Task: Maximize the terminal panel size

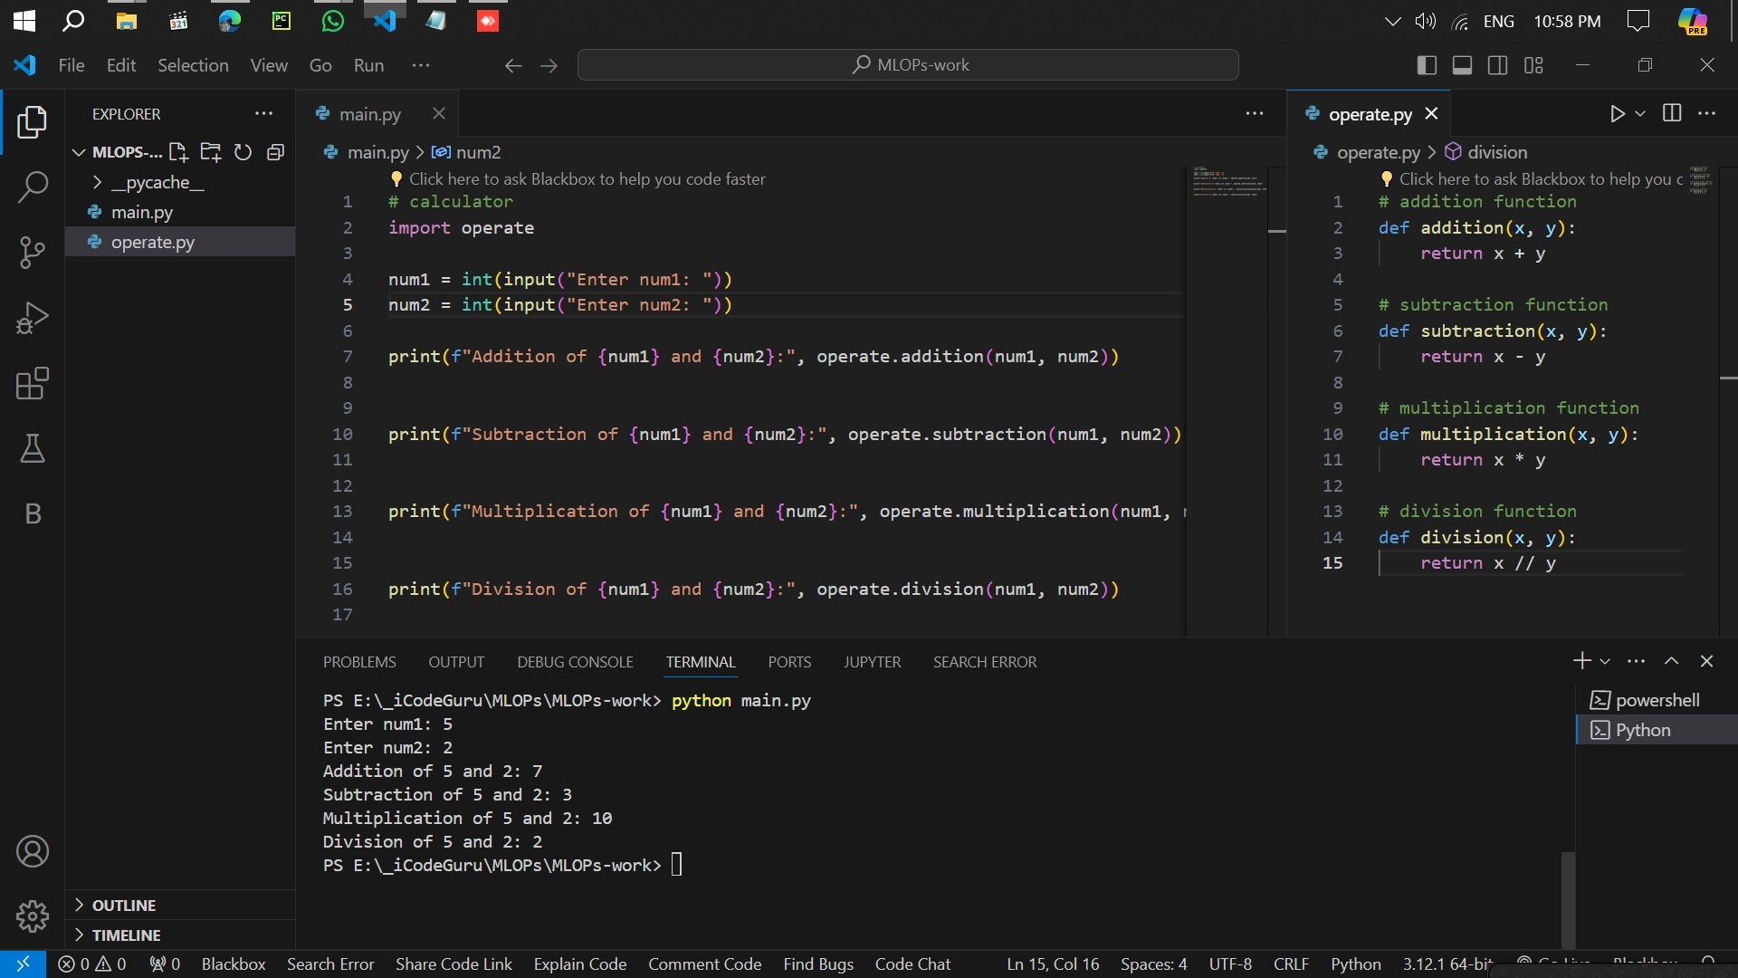Action: 1672,661
